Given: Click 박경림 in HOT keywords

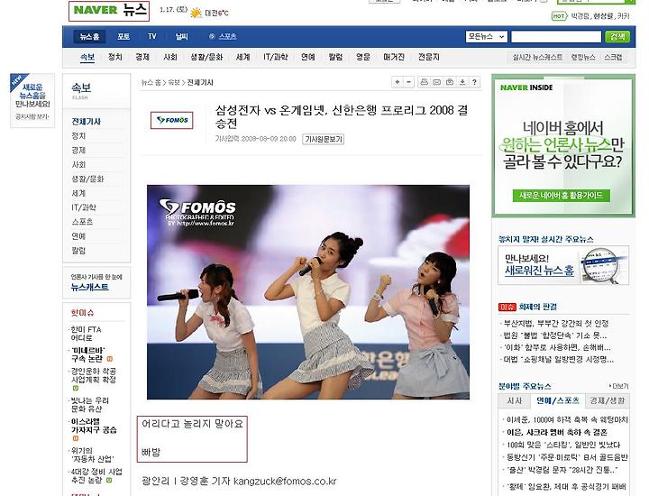Looking at the screenshot, I should point(580,16).
